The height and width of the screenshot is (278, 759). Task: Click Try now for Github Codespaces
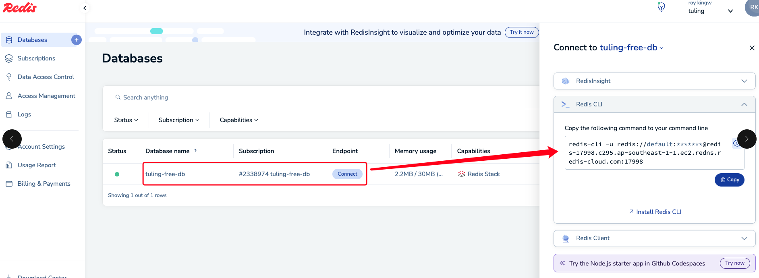point(735,263)
